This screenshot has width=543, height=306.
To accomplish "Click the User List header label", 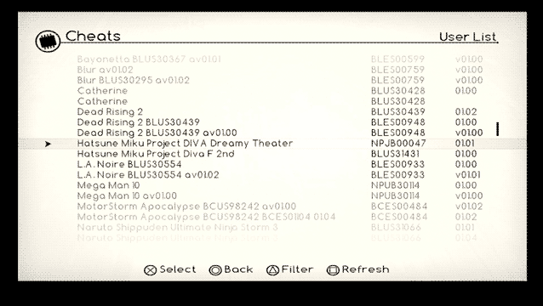I will [x=468, y=37].
